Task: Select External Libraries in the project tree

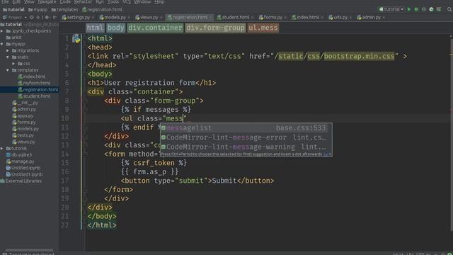Action: point(21,181)
